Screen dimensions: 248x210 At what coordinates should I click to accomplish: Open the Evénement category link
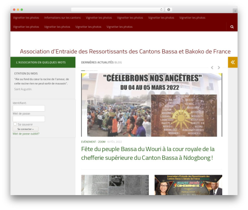[88, 142]
